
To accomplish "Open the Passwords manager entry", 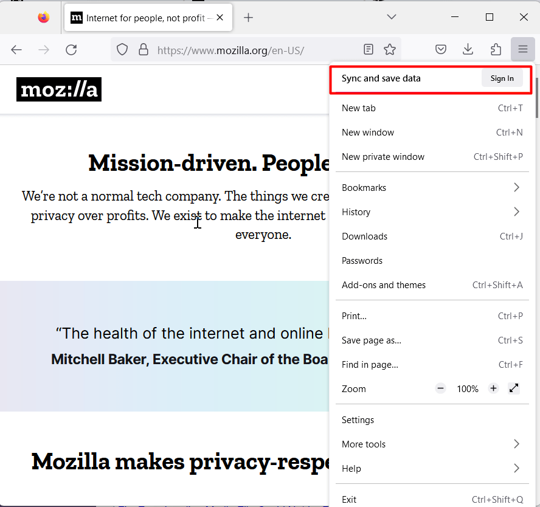I will [x=362, y=260].
